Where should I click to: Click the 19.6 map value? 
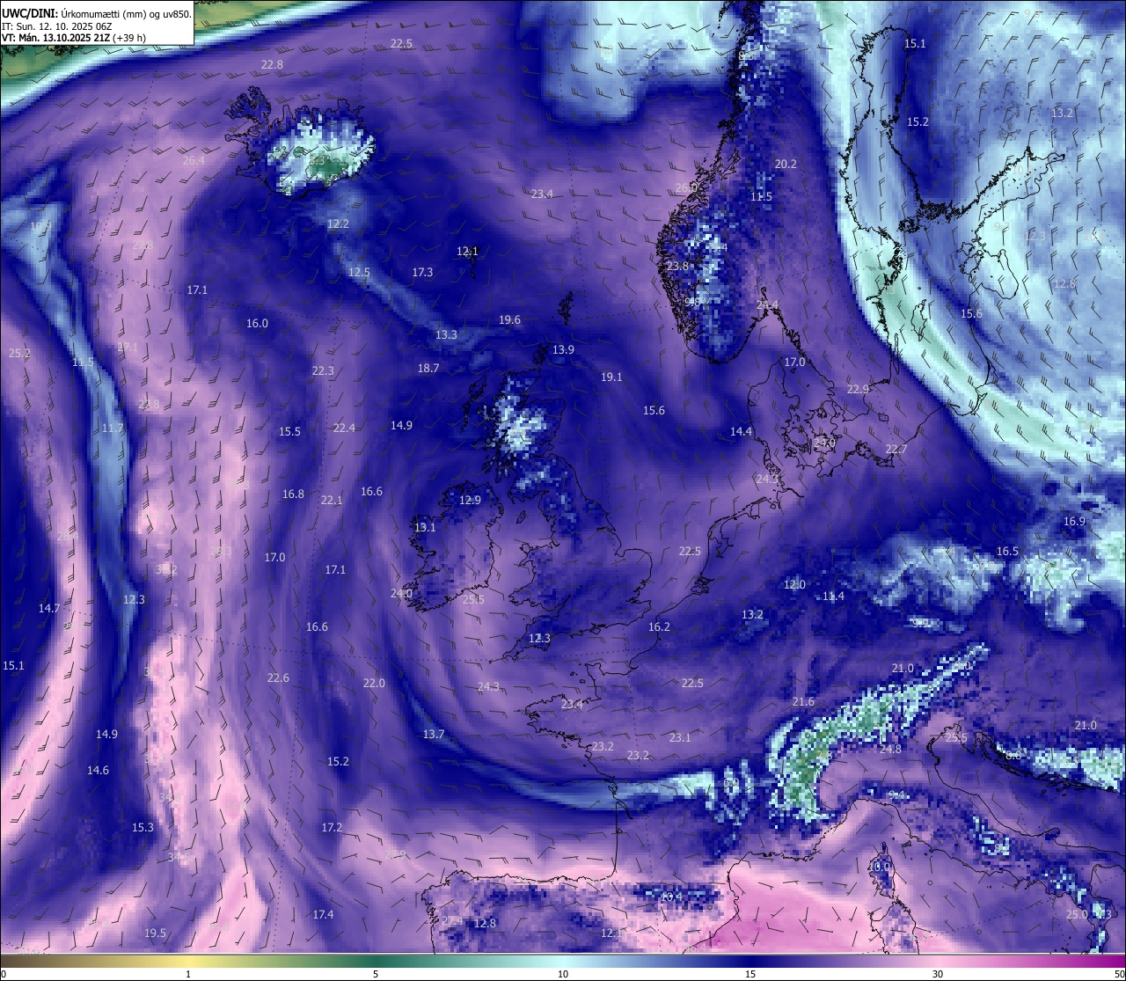tap(509, 319)
